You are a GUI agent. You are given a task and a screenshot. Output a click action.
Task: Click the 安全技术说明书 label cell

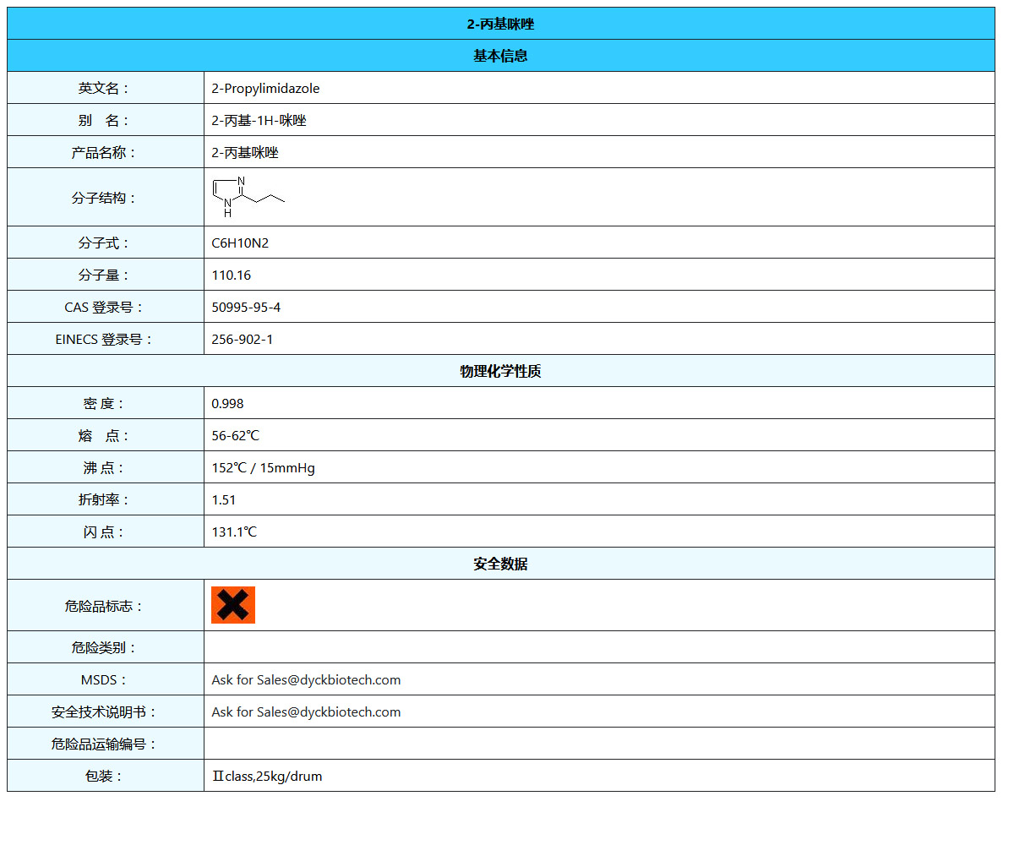tap(106, 711)
